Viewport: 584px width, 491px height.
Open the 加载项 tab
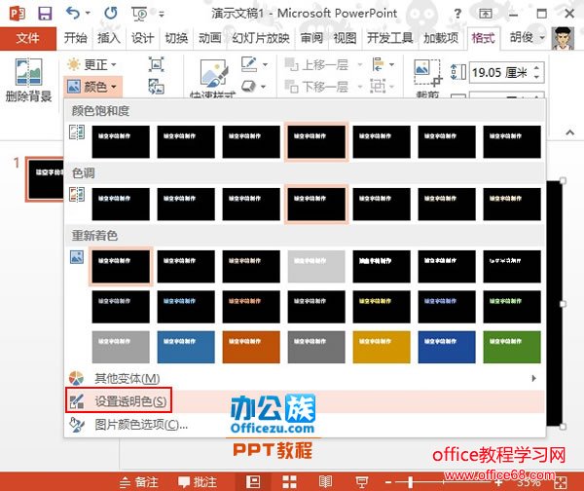[441, 38]
